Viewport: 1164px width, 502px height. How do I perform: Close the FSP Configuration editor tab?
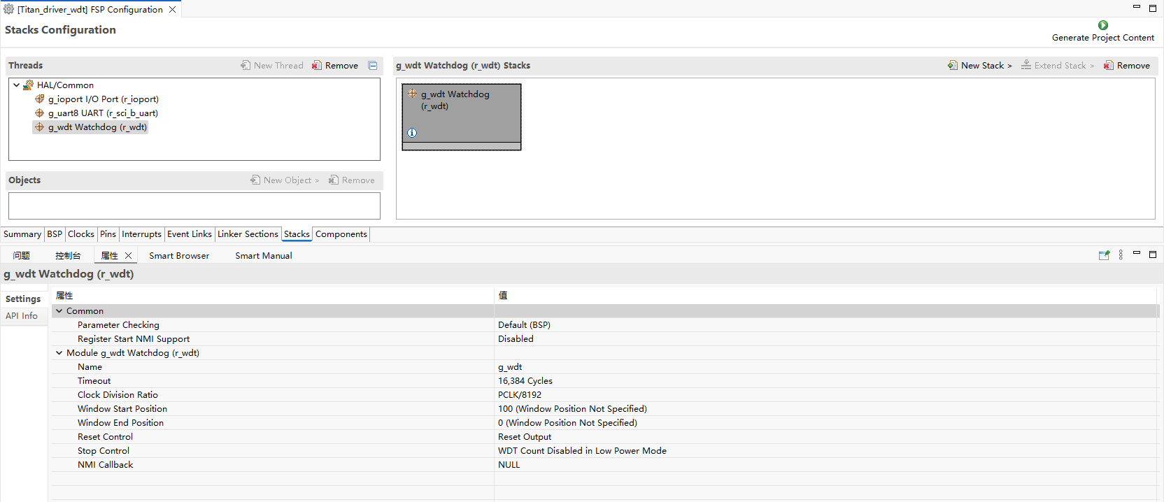pyautogui.click(x=172, y=10)
